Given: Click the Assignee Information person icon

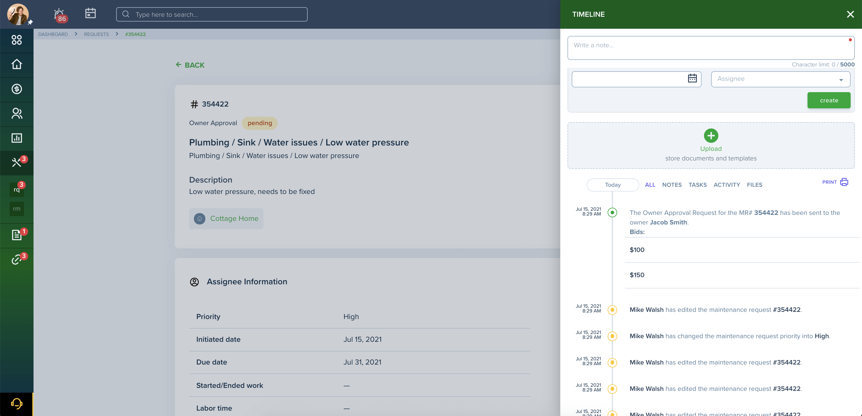Looking at the screenshot, I should (195, 282).
